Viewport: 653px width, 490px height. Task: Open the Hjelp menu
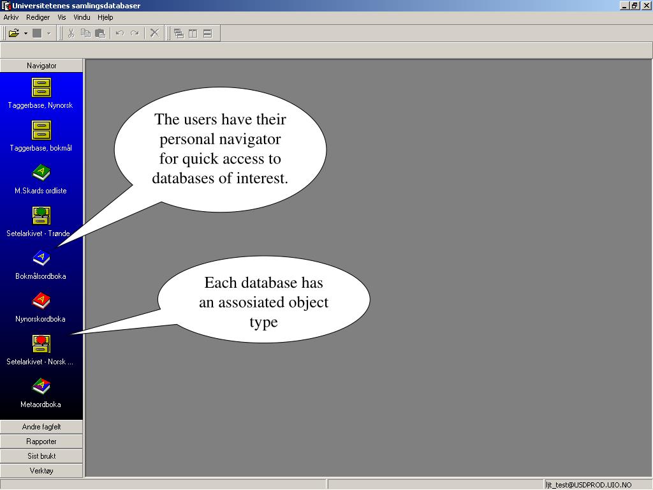105,17
